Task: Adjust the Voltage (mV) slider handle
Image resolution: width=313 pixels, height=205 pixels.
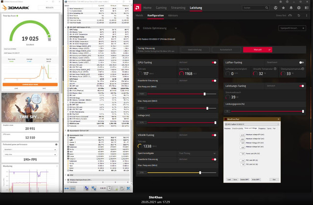Action: click(215, 123)
